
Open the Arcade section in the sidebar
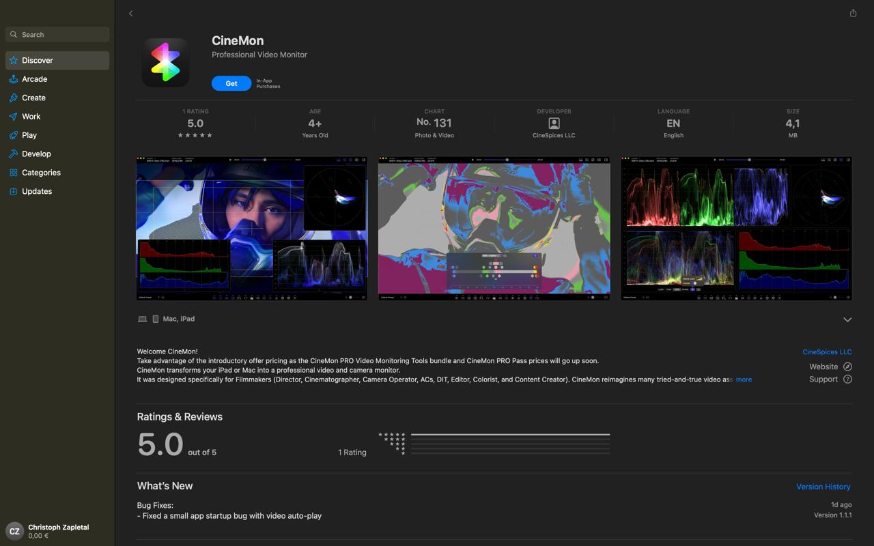point(33,78)
